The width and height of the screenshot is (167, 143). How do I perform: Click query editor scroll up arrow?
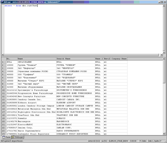pos(164,6)
